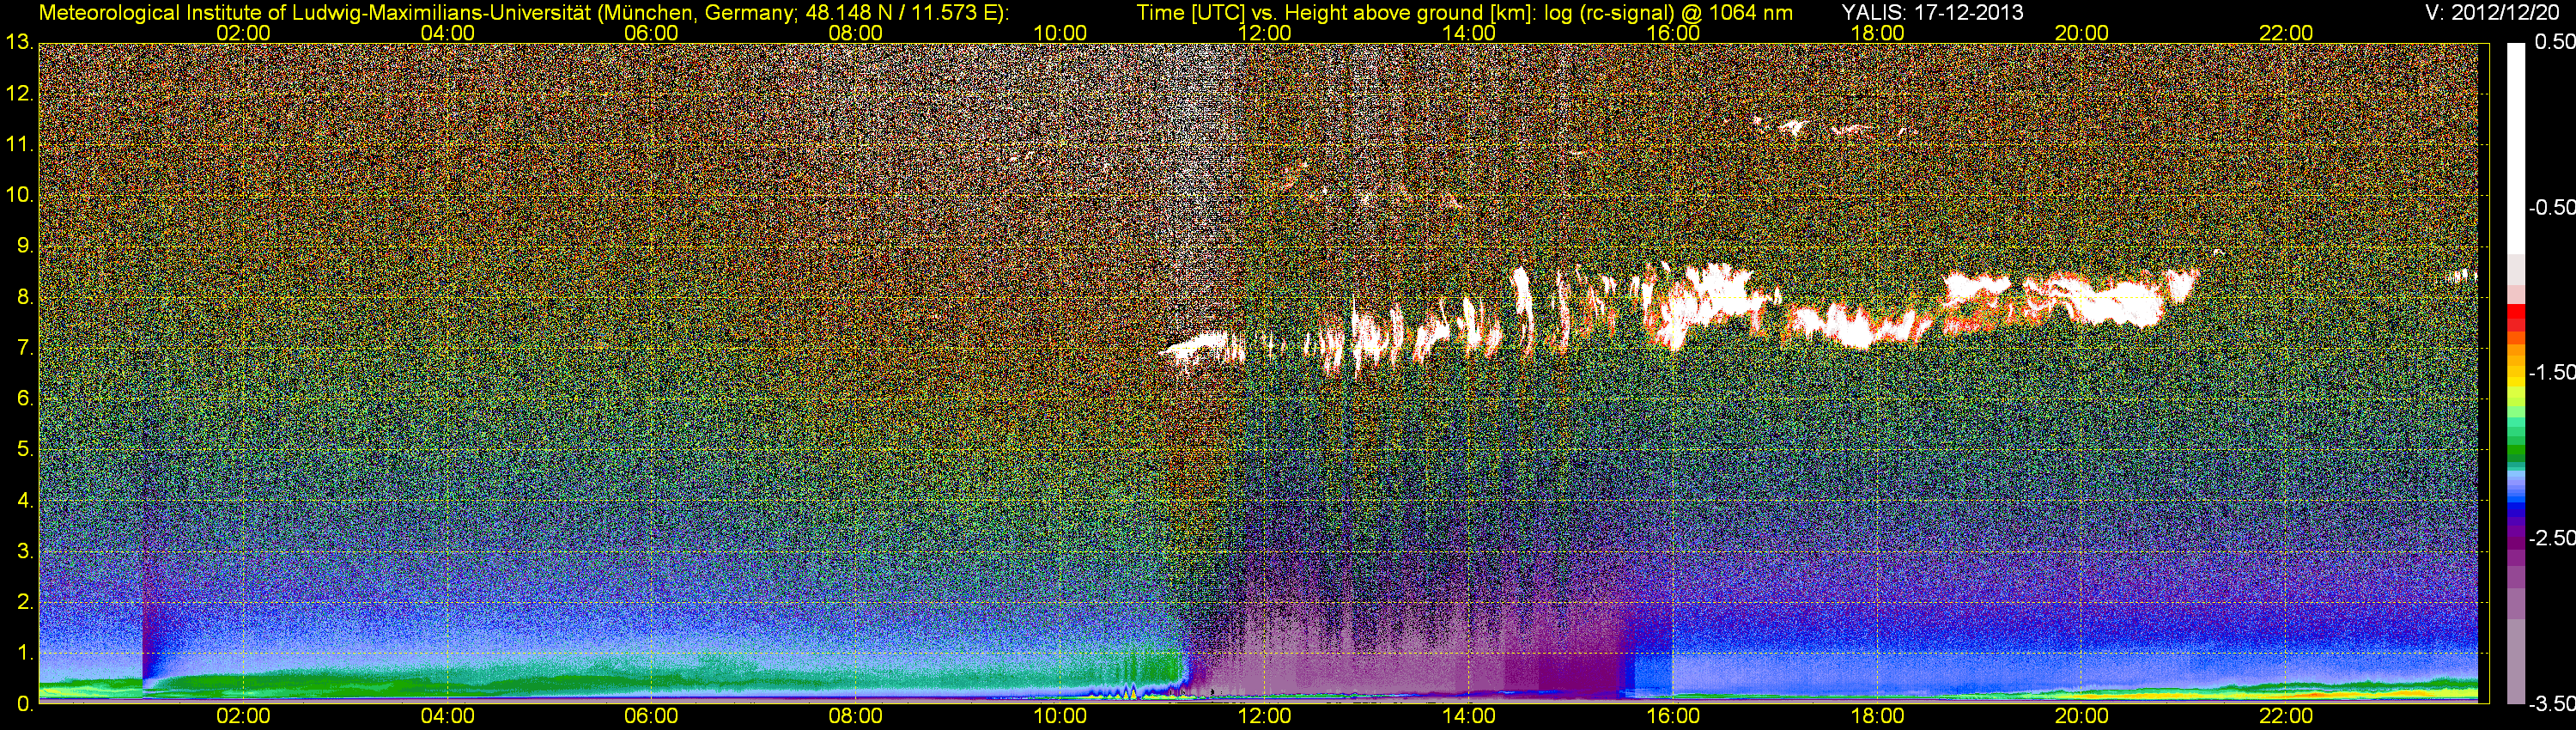Click '14:00' on the lower time axis
The height and width of the screenshot is (730, 2576).
click(x=1469, y=717)
